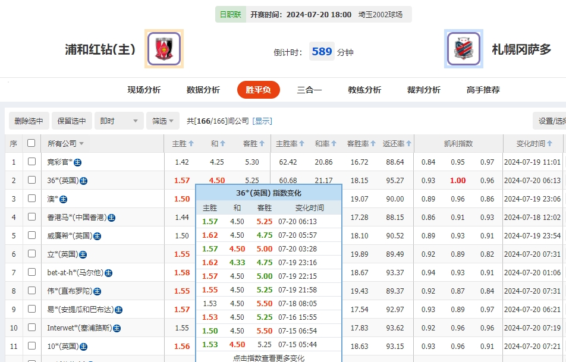Image resolution: width=566 pixels, height=362 pixels.
Task: Click the 和率 ascending sort control
Action: [x=334, y=143]
